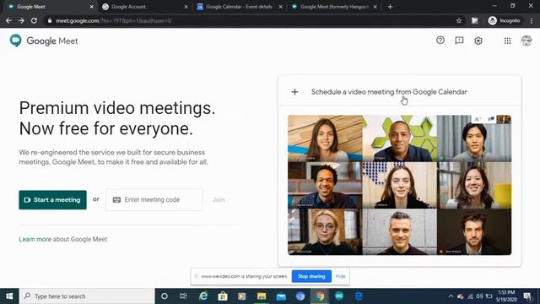Close the Google Calendar tab
Image resolution: width=540 pixels, height=304 pixels.
click(281, 7)
